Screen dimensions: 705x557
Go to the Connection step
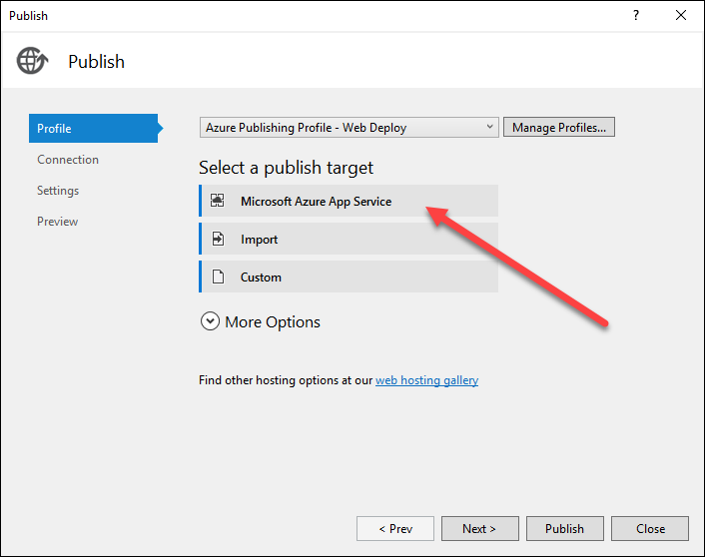click(68, 160)
